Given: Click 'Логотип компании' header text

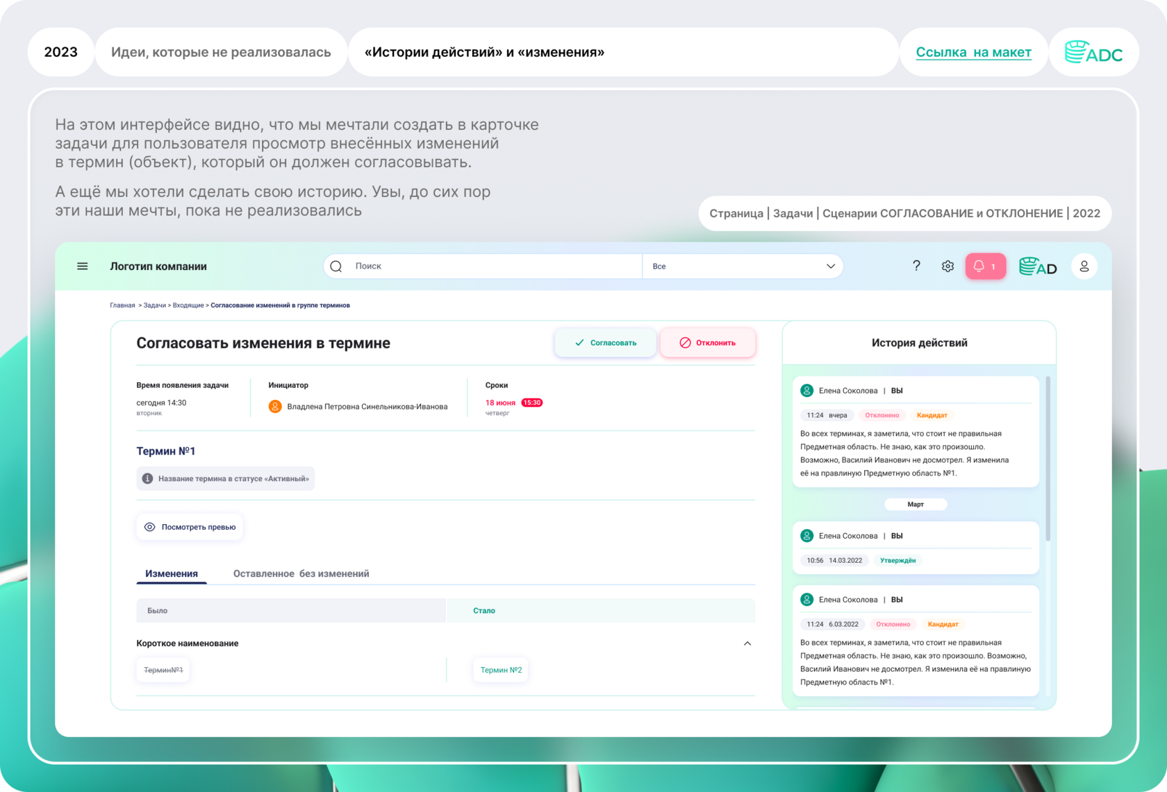Looking at the screenshot, I should pyautogui.click(x=158, y=267).
